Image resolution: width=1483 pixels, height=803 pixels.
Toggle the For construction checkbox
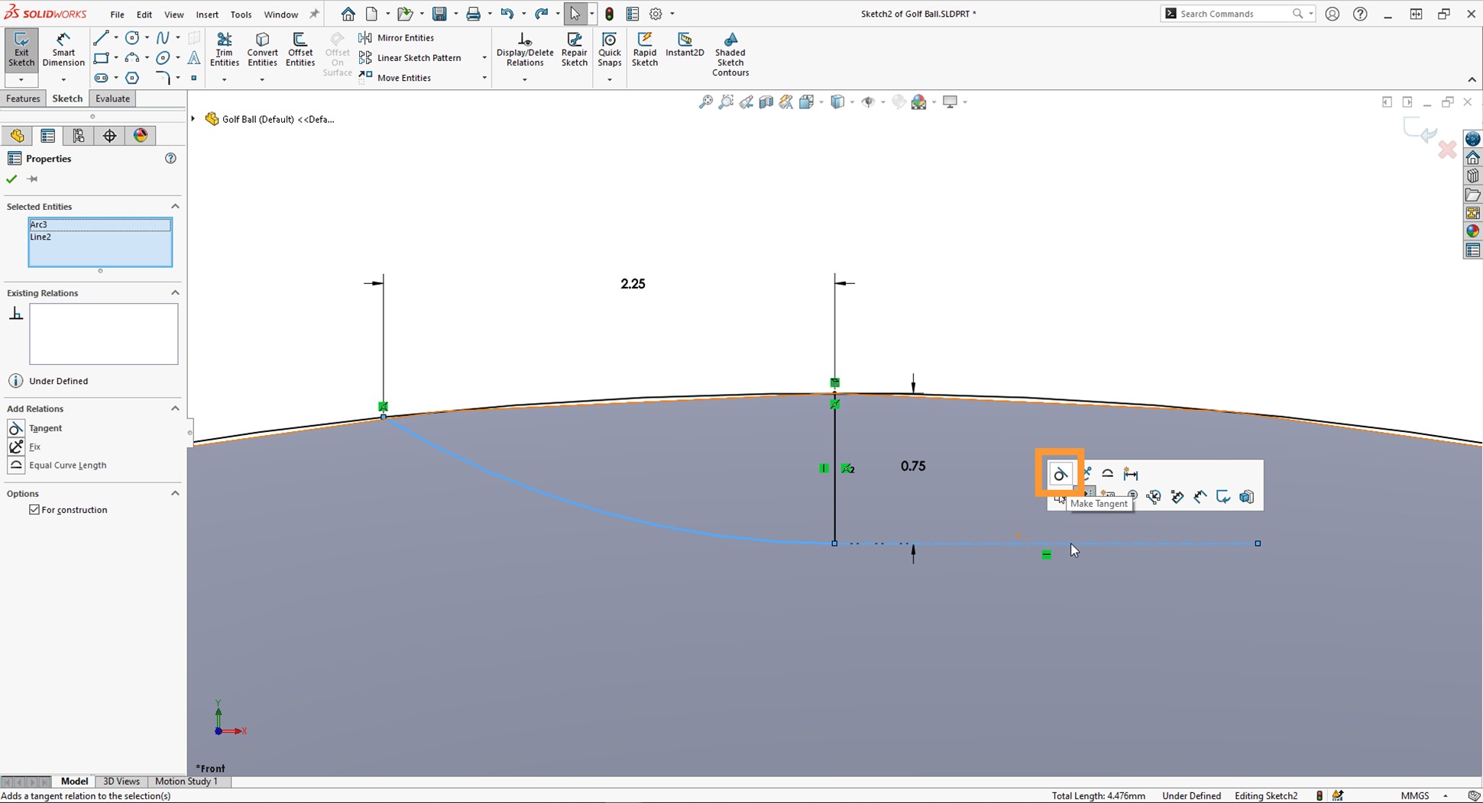tap(34, 509)
